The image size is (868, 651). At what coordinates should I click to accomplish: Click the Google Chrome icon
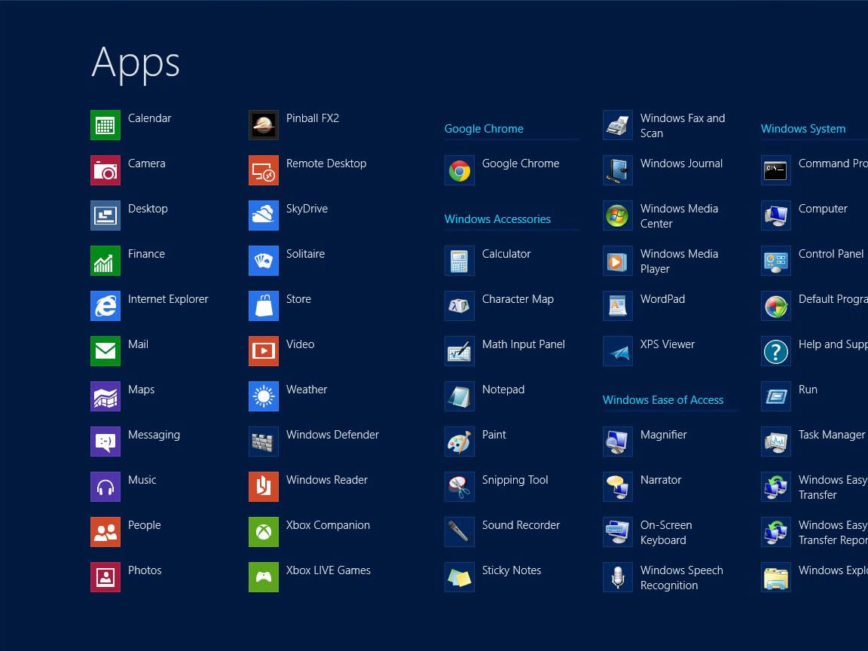point(460,170)
